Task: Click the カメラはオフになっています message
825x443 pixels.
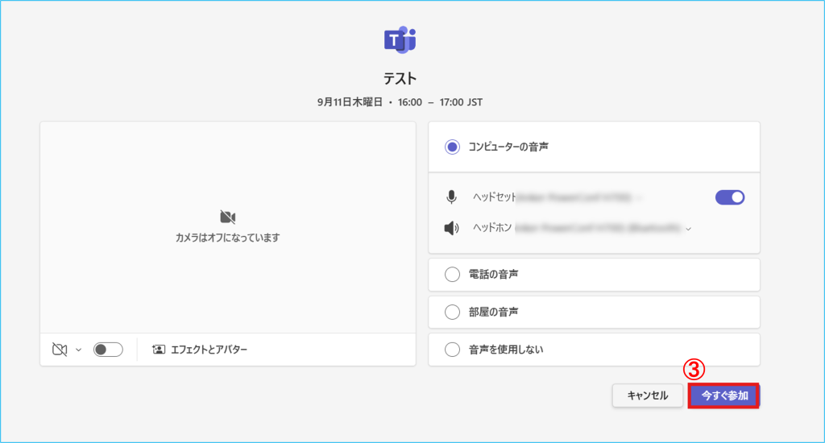Action: [228, 238]
